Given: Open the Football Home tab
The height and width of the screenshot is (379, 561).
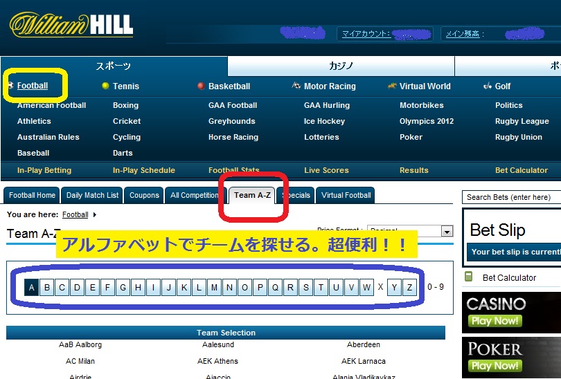Looking at the screenshot, I should point(32,196).
